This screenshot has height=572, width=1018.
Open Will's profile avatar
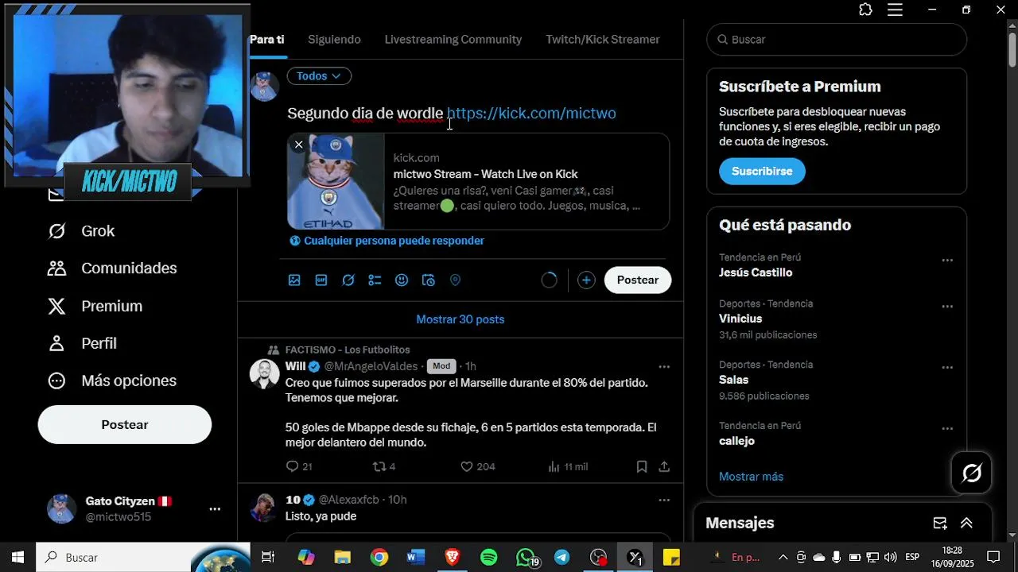(264, 373)
